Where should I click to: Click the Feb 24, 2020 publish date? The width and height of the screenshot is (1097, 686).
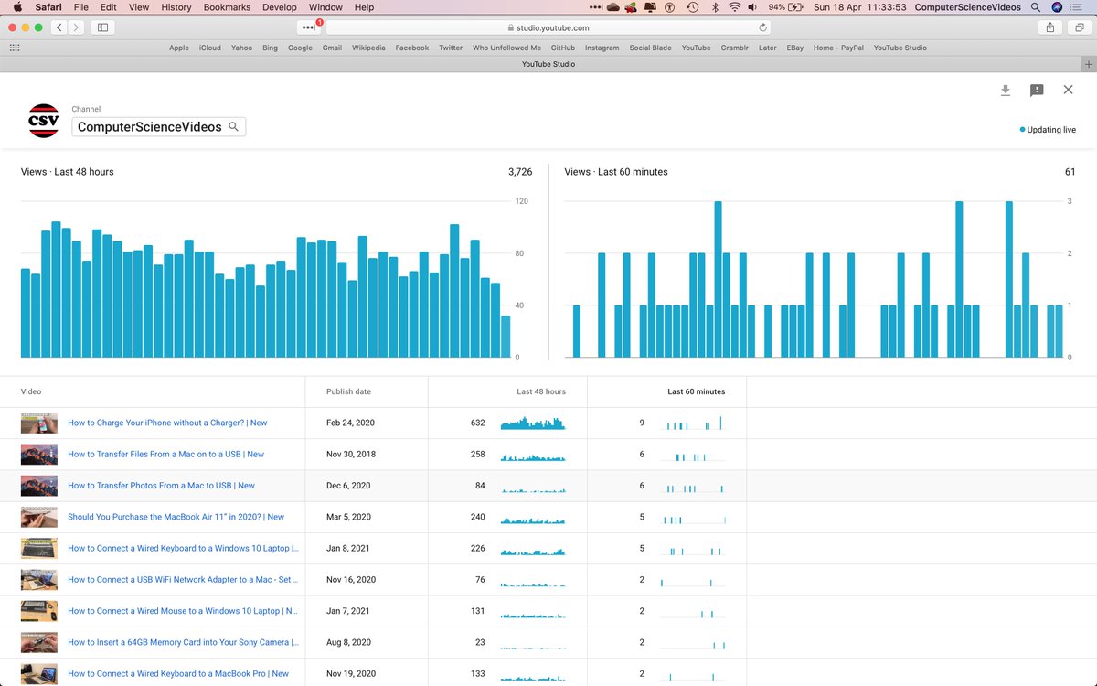coord(350,423)
